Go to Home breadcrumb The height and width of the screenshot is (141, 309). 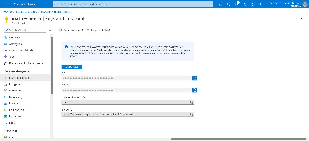(x=8, y=12)
